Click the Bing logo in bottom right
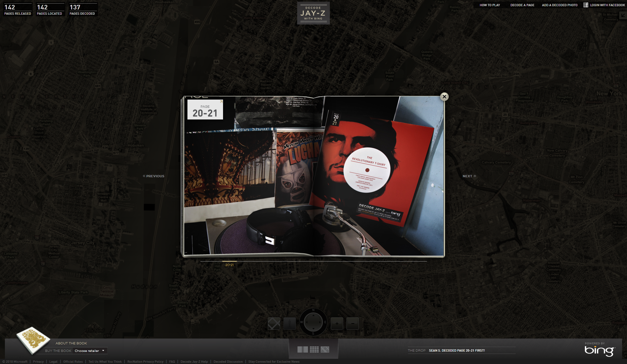 coord(600,351)
